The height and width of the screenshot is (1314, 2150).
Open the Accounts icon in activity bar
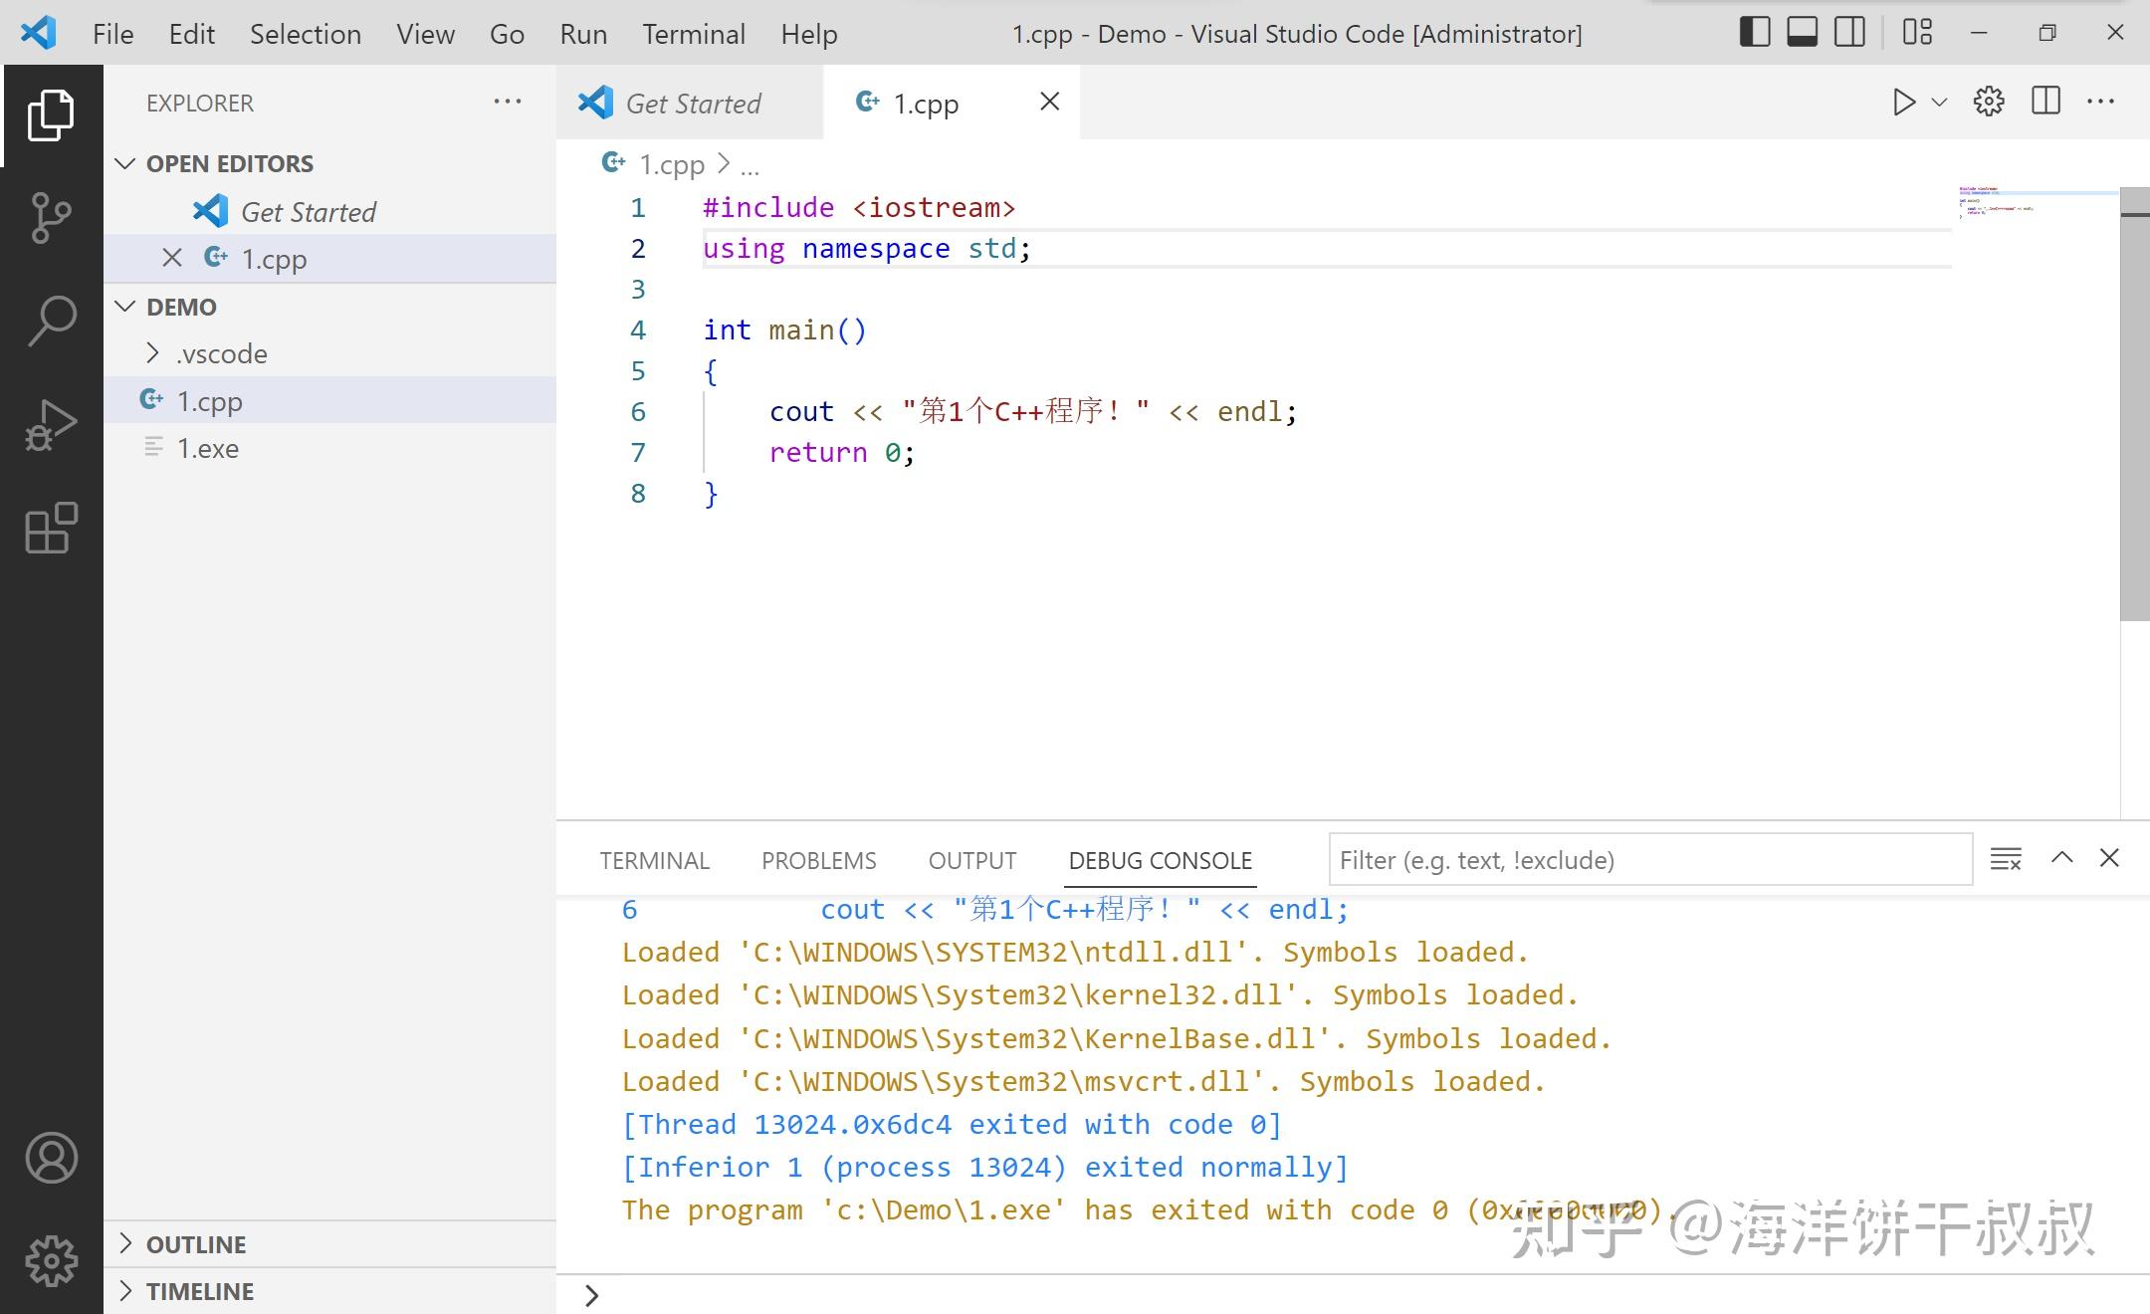(50, 1158)
